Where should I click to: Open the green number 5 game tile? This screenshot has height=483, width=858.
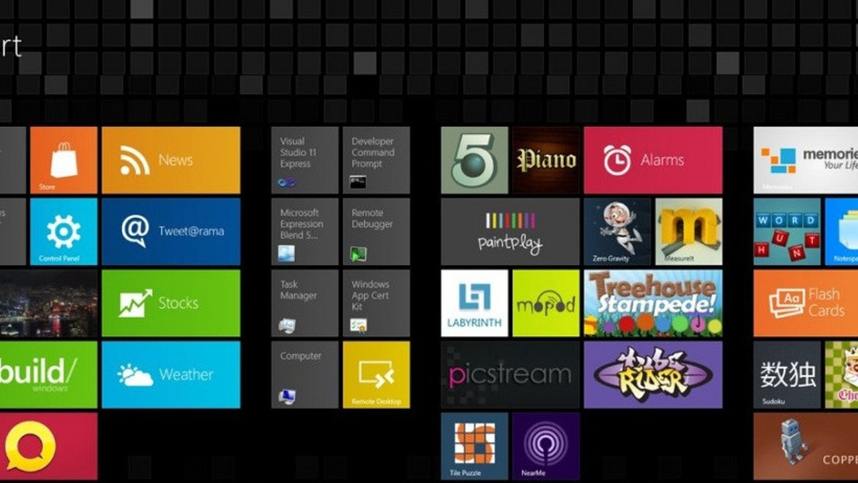[x=475, y=160]
